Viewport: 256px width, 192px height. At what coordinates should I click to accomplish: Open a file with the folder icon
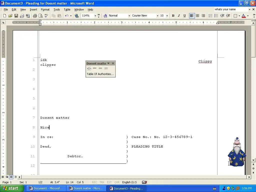pyautogui.click(x=10, y=16)
